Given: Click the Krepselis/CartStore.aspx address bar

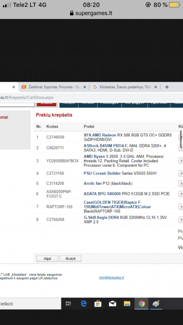Looking at the screenshot, I should tap(26, 97).
